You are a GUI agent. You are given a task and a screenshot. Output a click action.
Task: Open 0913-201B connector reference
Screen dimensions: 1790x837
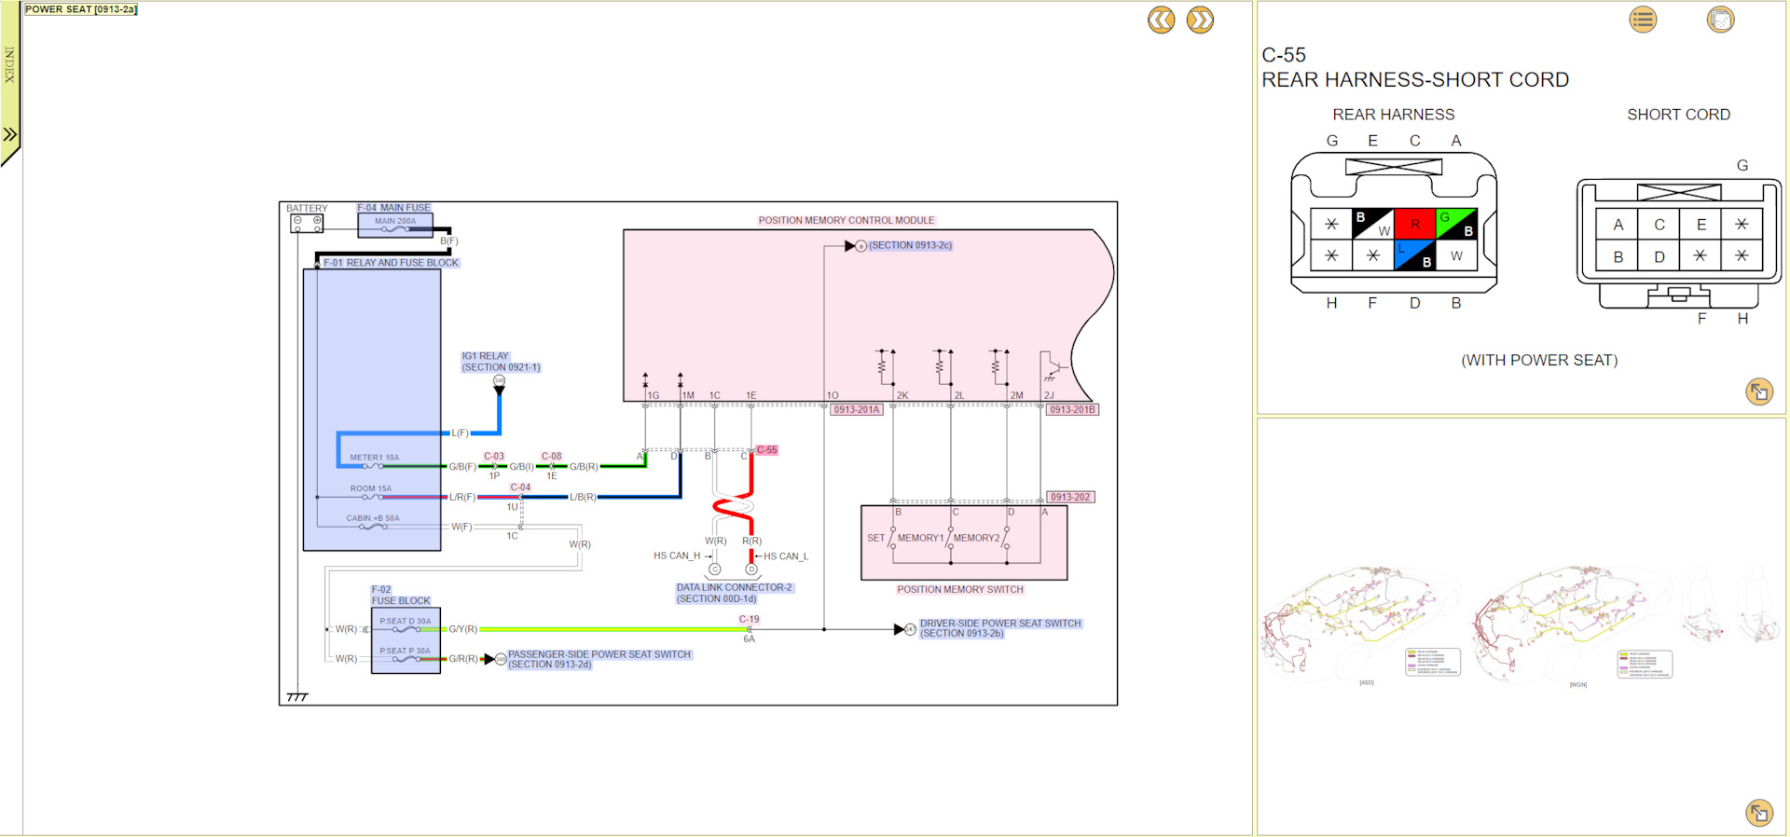click(x=1073, y=410)
